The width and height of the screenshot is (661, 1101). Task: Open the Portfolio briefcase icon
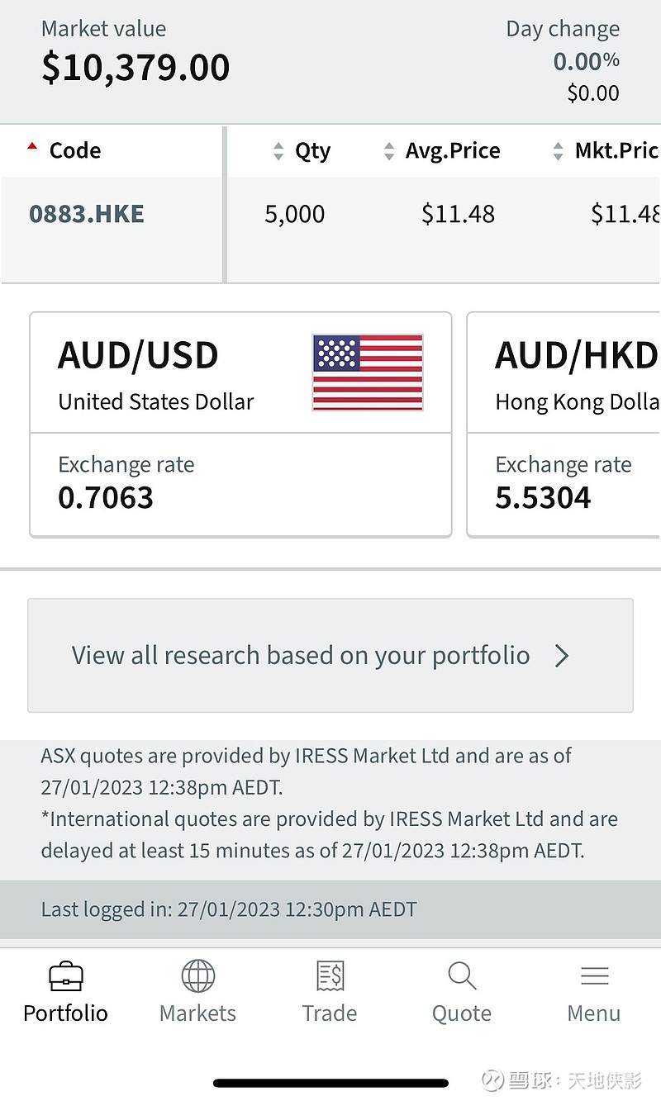click(66, 977)
